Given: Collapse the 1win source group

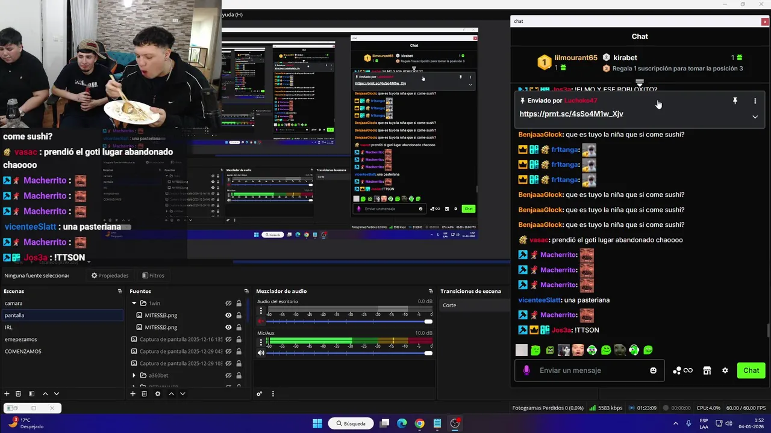Looking at the screenshot, I should point(134,303).
